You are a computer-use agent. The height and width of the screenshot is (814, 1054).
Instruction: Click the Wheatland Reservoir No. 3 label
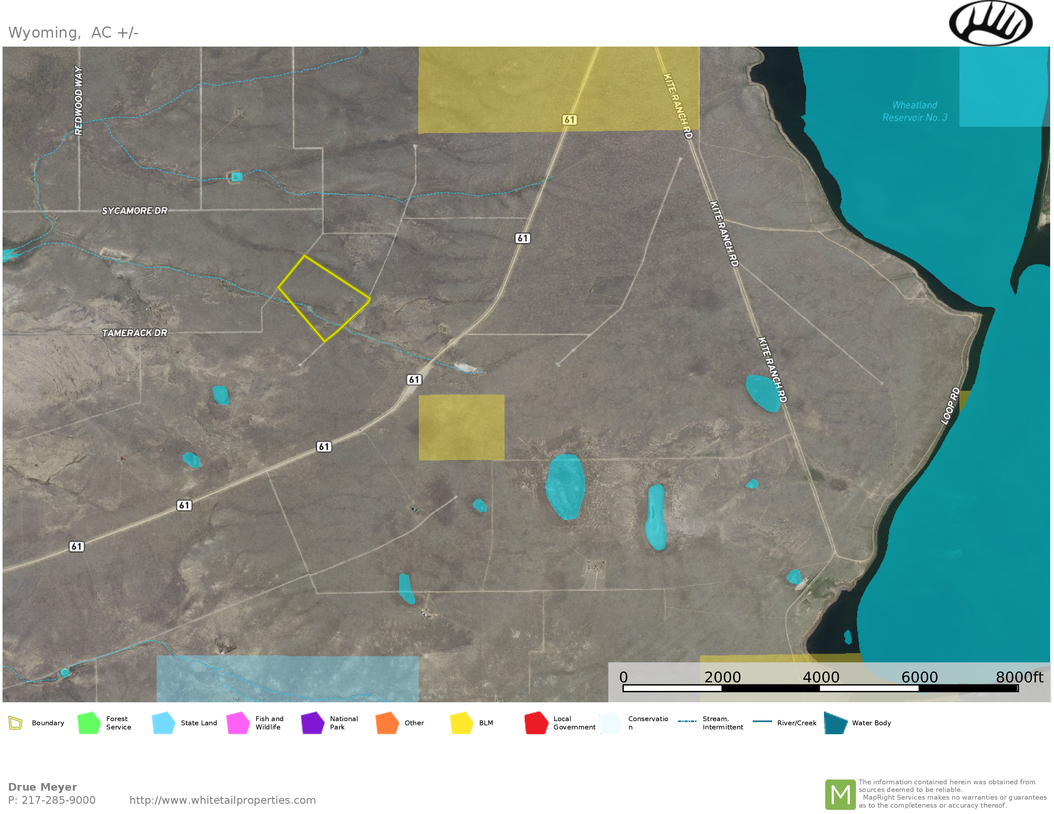914,111
